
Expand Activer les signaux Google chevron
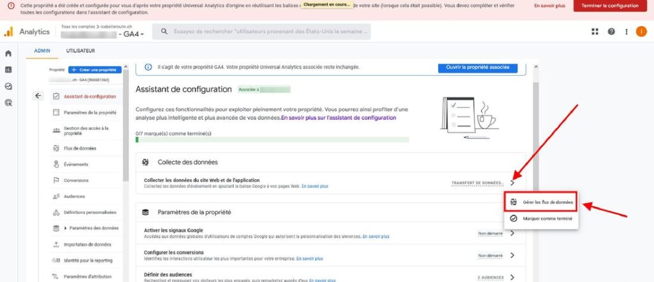click(x=512, y=233)
